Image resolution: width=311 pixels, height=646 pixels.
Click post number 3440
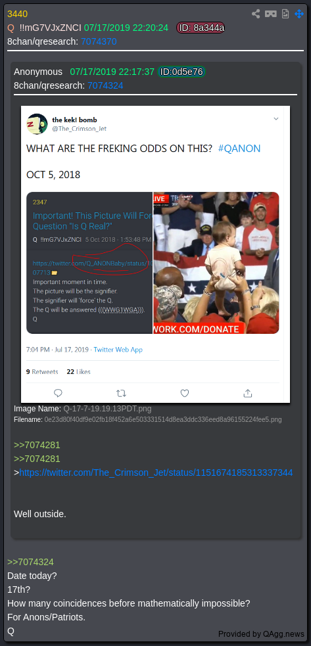[17, 14]
